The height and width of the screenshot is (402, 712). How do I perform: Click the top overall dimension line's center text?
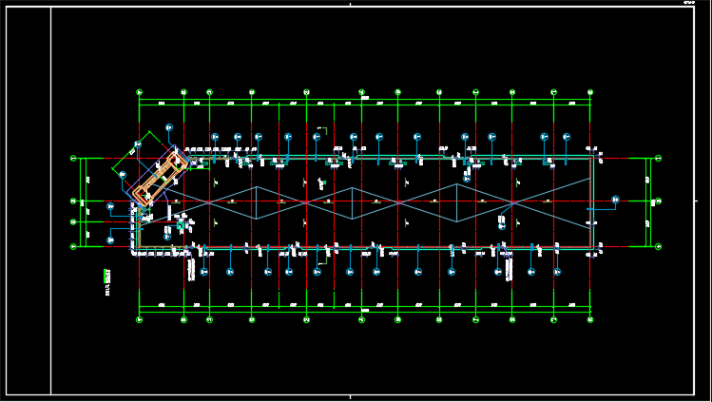[365, 98]
